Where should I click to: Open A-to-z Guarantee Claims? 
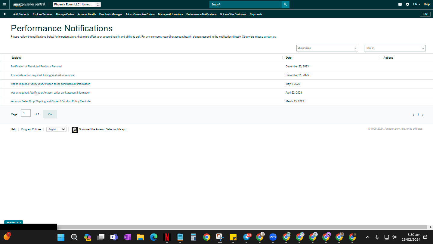click(x=140, y=14)
